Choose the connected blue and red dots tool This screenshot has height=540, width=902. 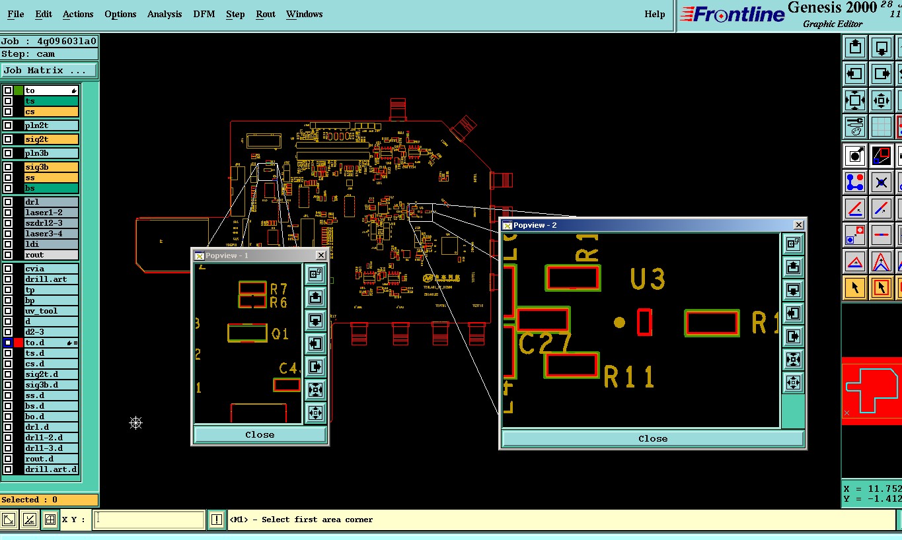(x=855, y=182)
